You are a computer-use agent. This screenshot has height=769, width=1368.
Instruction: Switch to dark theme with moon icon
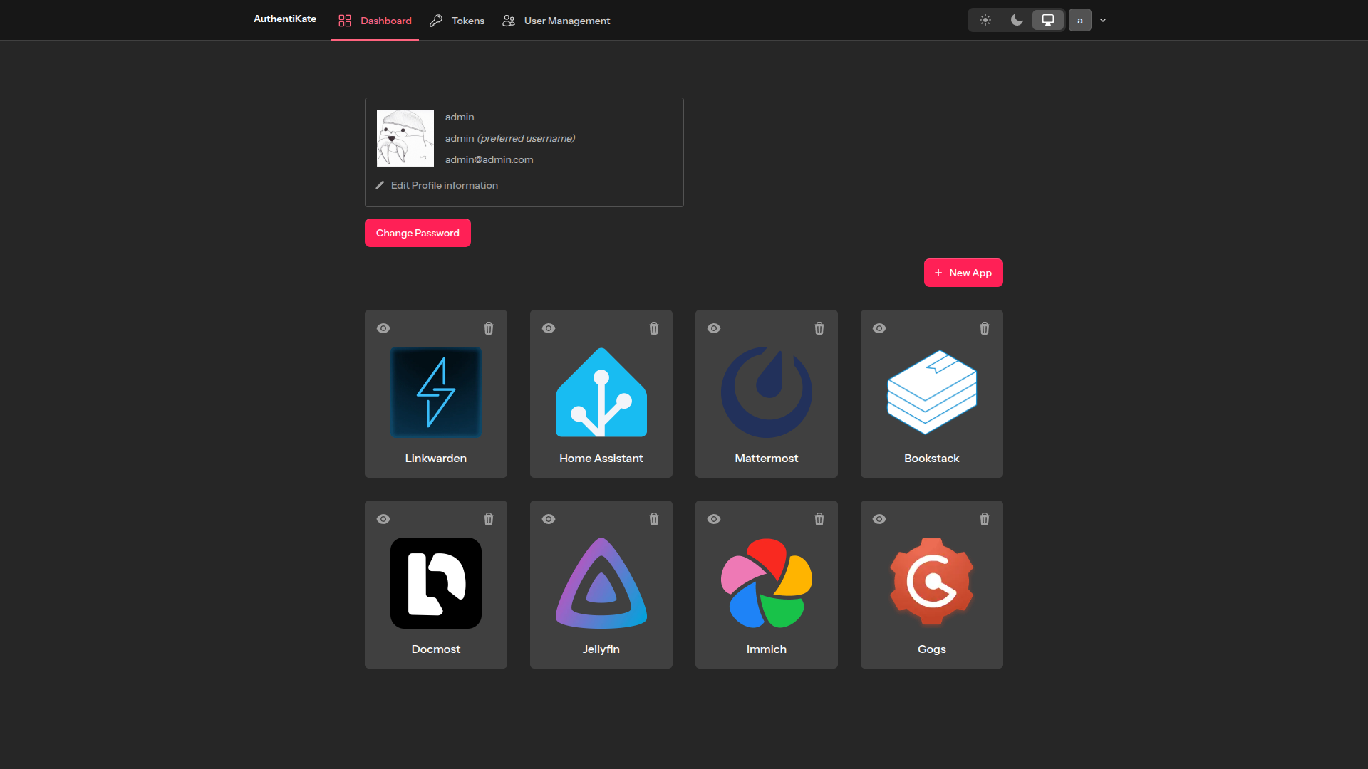(1017, 20)
